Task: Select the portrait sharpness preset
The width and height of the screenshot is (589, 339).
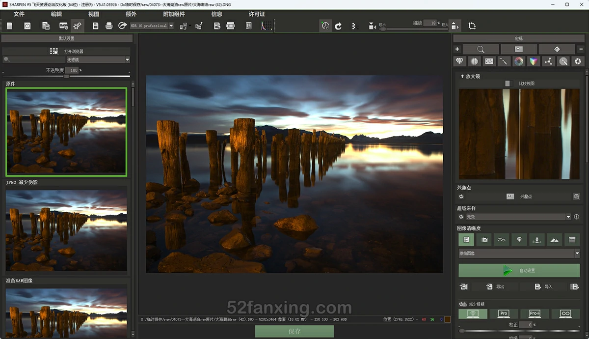Action: (537, 240)
